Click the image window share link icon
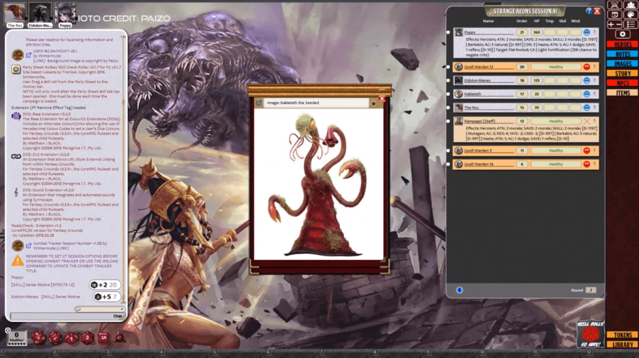This screenshot has height=358, width=639. (x=259, y=103)
